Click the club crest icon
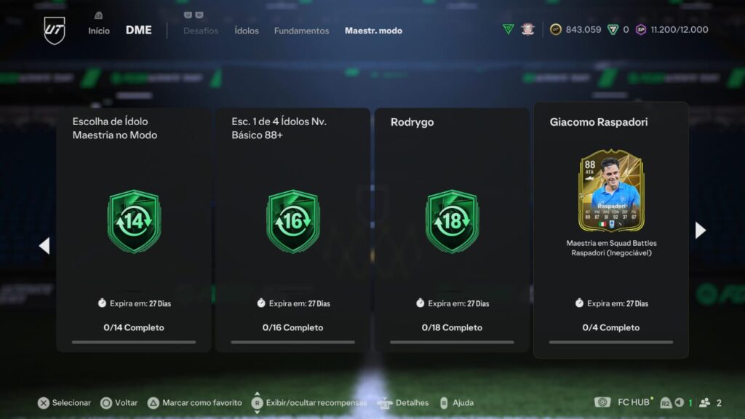 527,29
